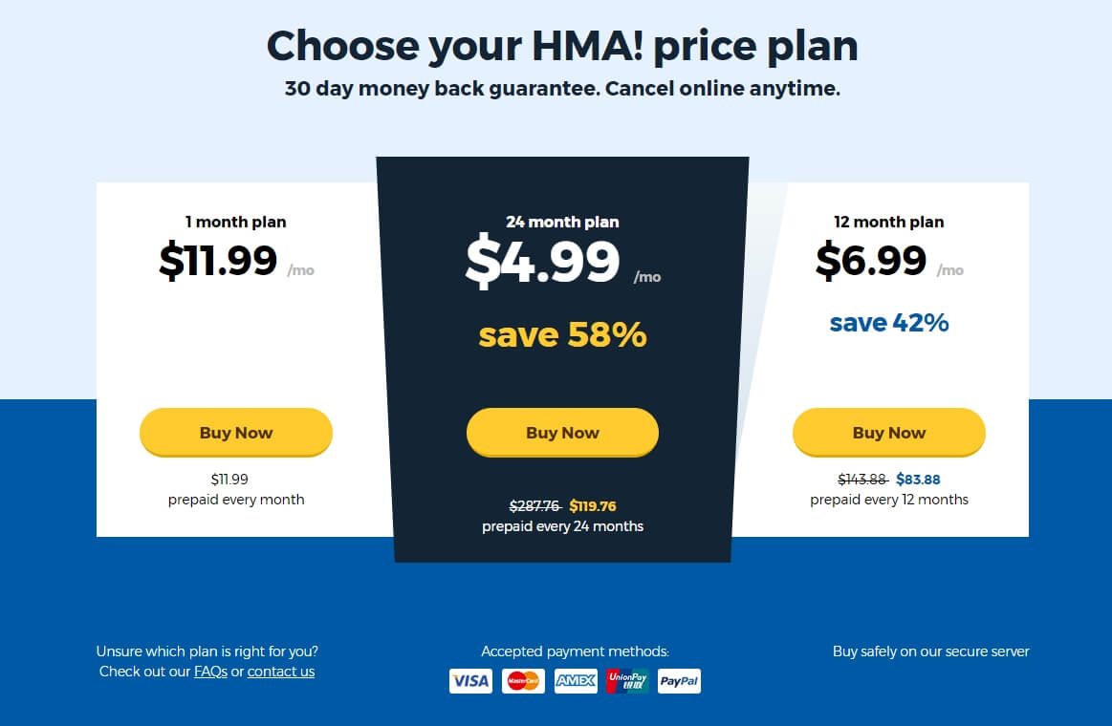Select the $11.99 monthly price

(218, 261)
